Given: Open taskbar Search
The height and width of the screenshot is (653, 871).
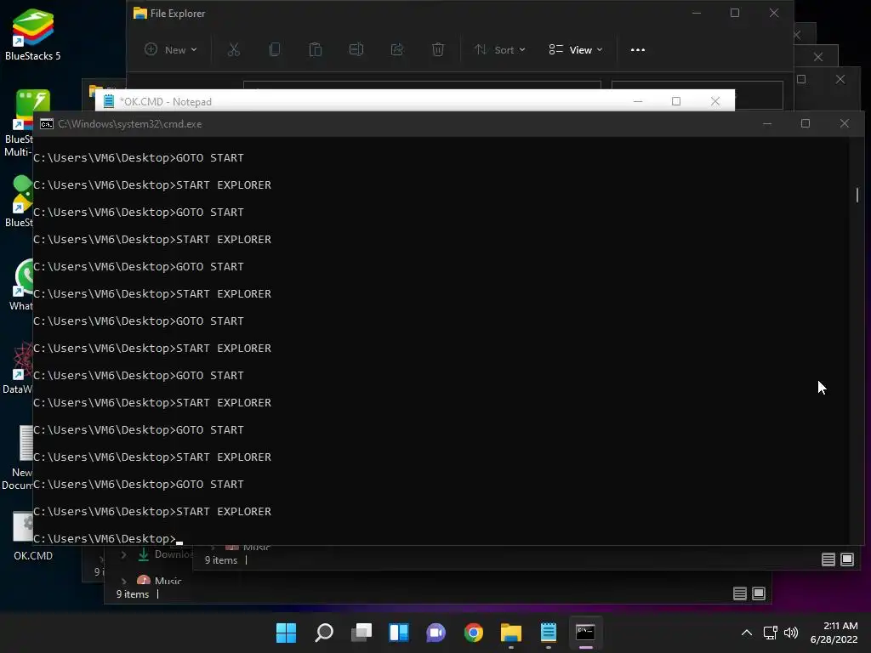Looking at the screenshot, I should point(324,633).
